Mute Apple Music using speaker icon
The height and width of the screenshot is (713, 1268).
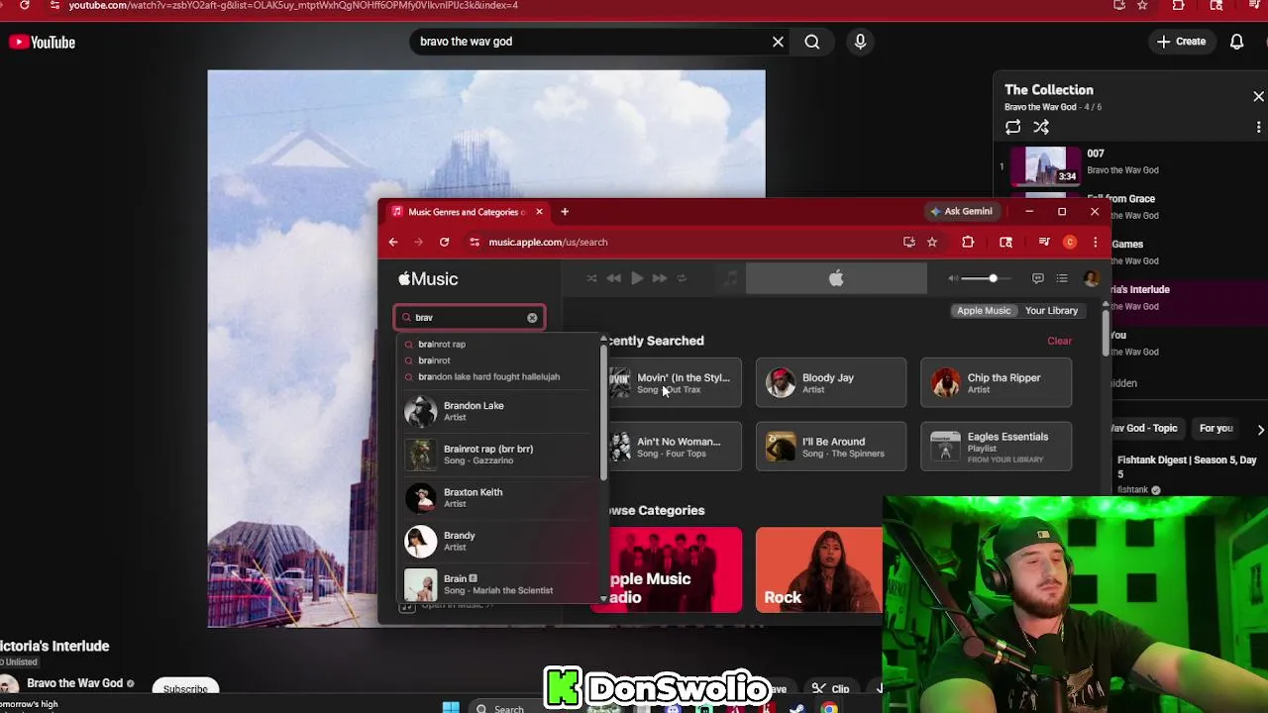pyautogui.click(x=953, y=278)
